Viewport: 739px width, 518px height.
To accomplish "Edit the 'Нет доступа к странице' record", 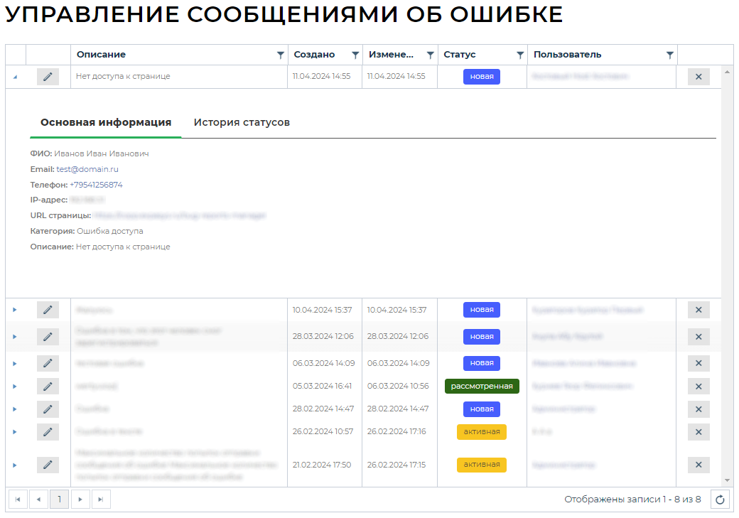I will tap(48, 77).
